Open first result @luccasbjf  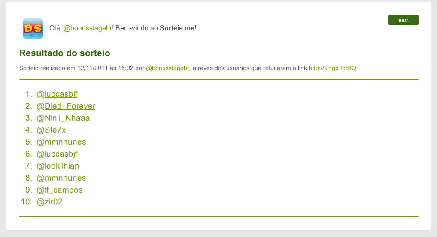pyautogui.click(x=57, y=94)
